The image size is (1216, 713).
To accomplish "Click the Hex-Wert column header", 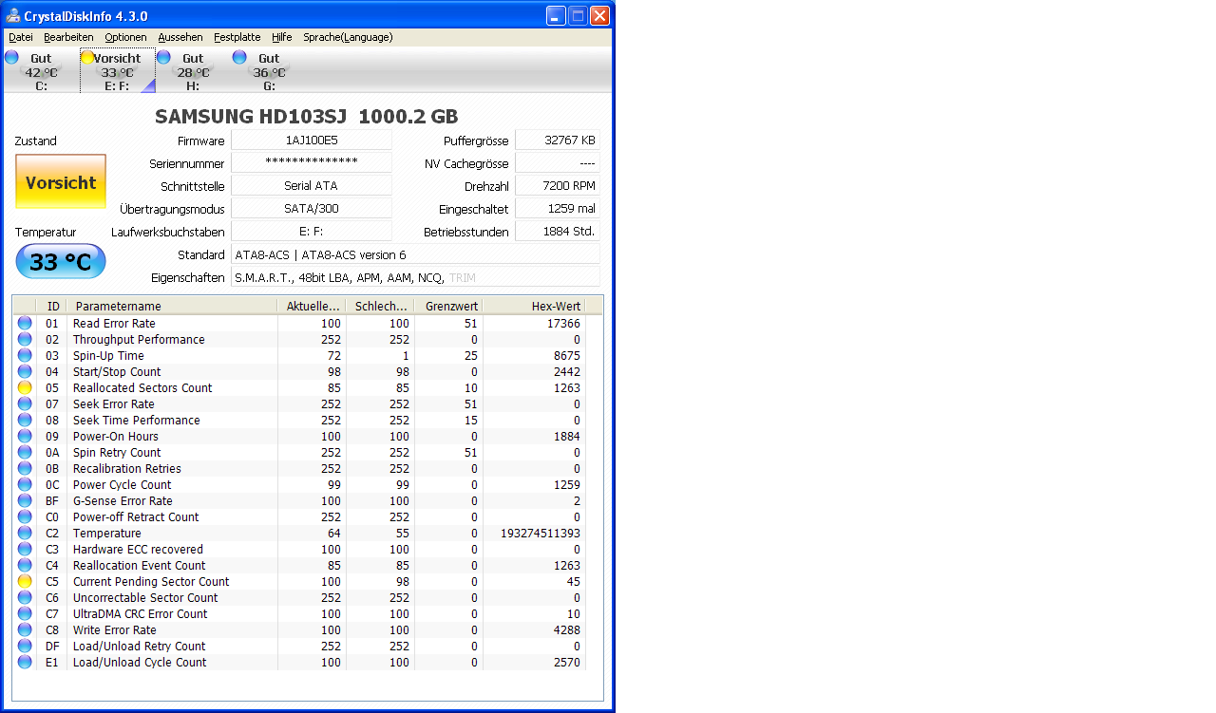I will click(x=534, y=307).
